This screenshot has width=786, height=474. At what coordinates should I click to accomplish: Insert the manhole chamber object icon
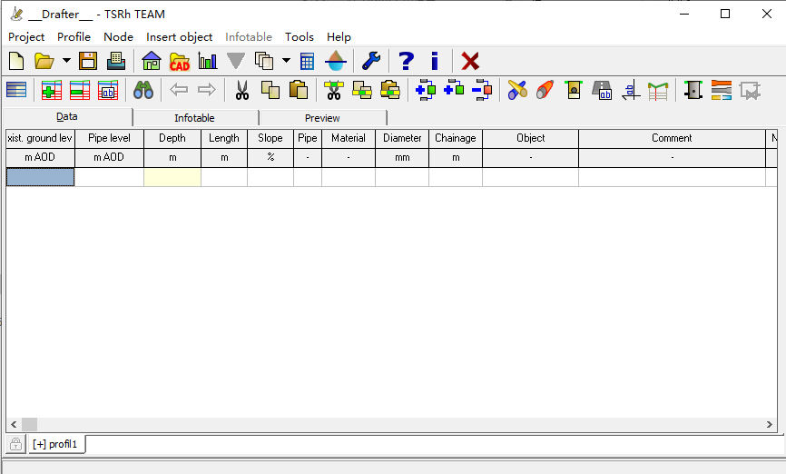pyautogui.click(x=574, y=90)
